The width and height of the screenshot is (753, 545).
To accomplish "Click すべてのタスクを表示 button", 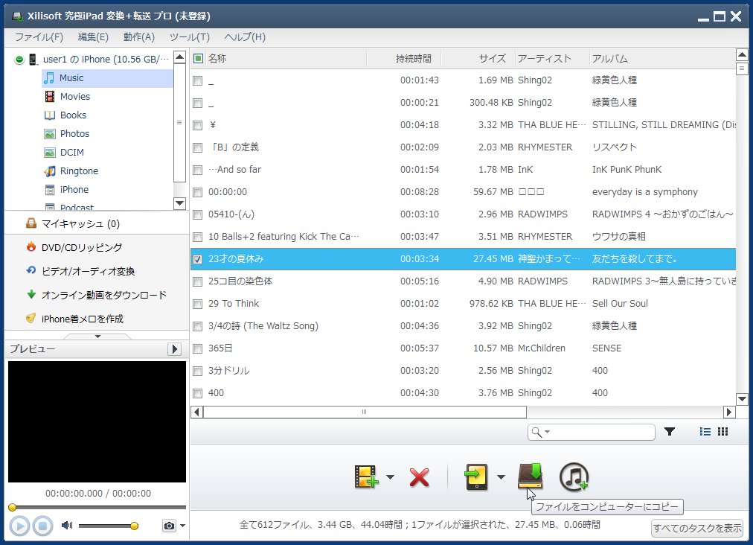I will tap(696, 528).
